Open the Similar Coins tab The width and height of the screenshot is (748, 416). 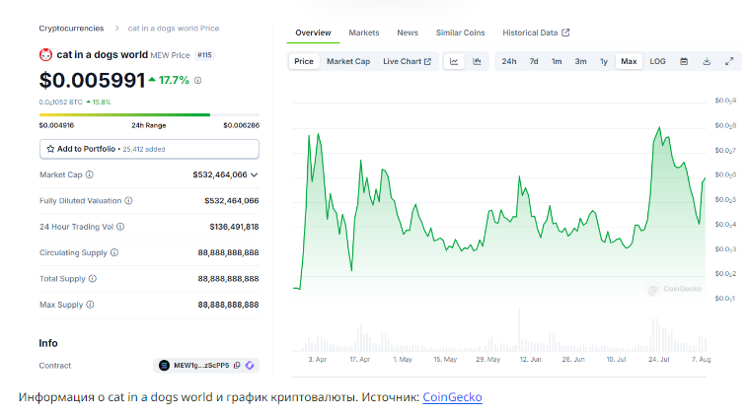(x=460, y=33)
